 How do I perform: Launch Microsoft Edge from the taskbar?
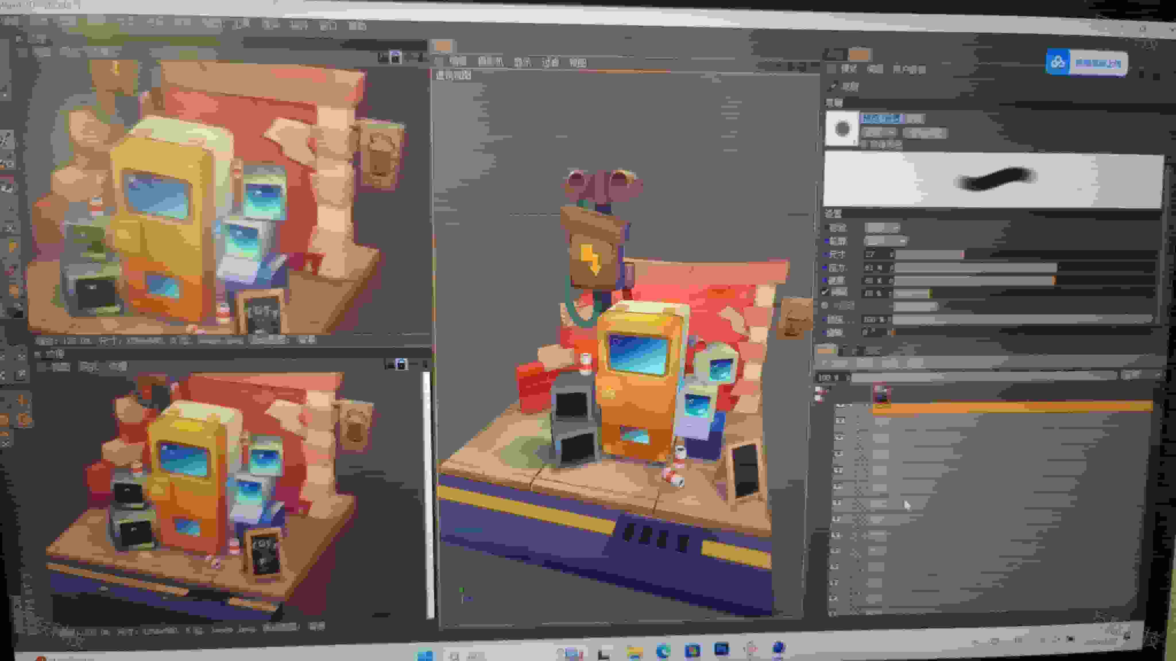(x=663, y=650)
